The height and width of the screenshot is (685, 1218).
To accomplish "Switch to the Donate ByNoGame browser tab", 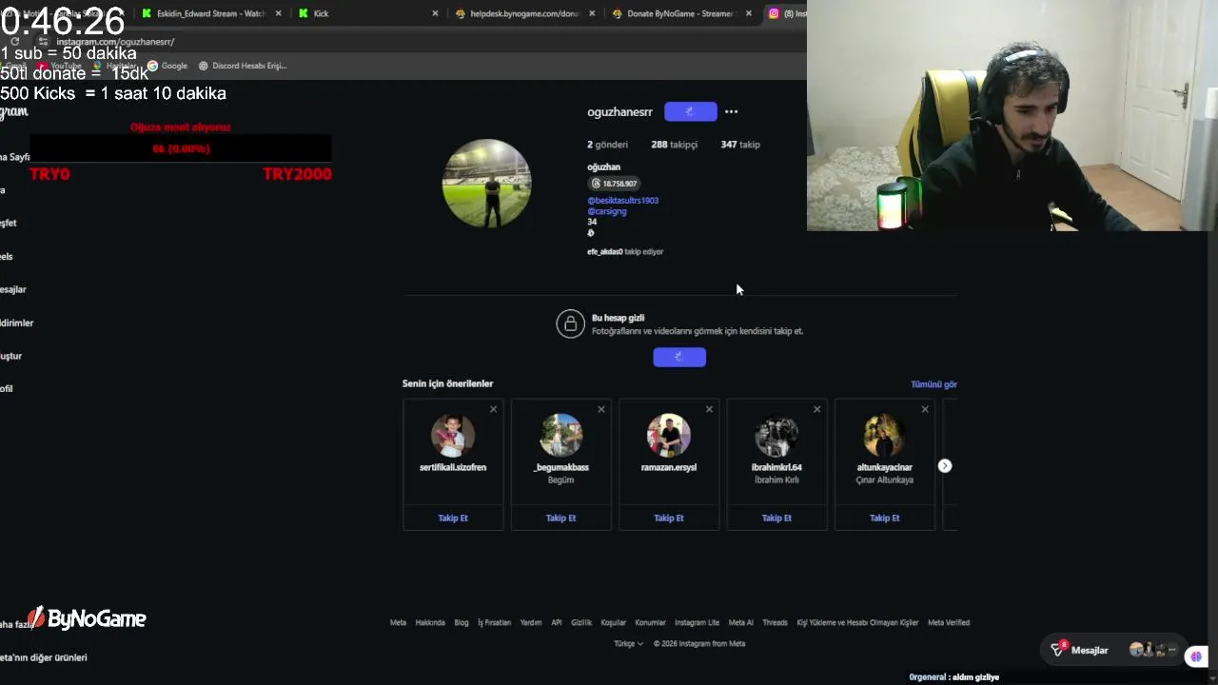I will [x=679, y=13].
